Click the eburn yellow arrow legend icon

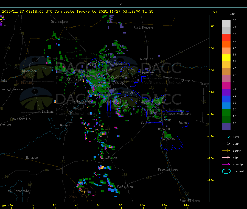[x=226, y=151]
